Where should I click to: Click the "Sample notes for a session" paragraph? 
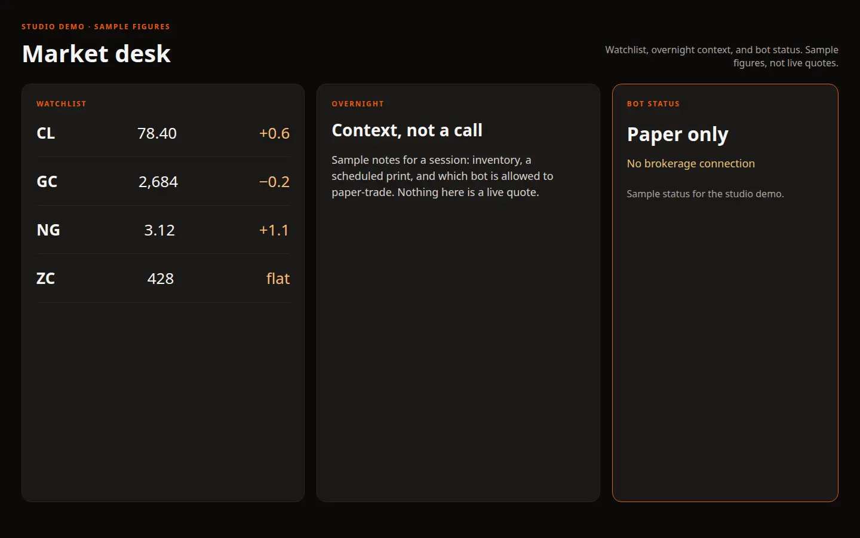pyautogui.click(x=443, y=176)
